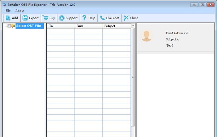Click the scroll up arrow of the email list
The image size is (217, 137).
(133, 26)
